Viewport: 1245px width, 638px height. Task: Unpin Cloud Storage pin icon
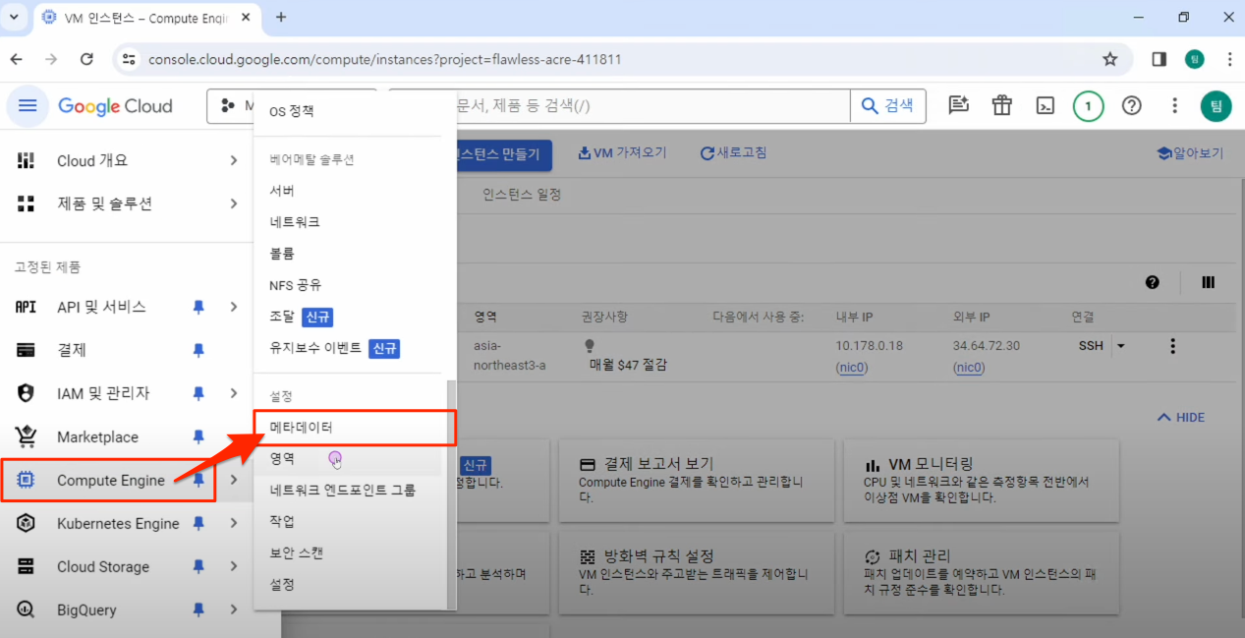(x=198, y=566)
